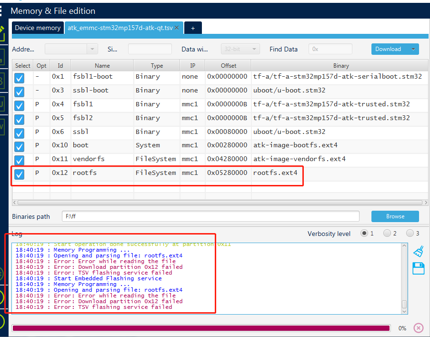Click the log scrollbar's down arrow

[x=404, y=311]
